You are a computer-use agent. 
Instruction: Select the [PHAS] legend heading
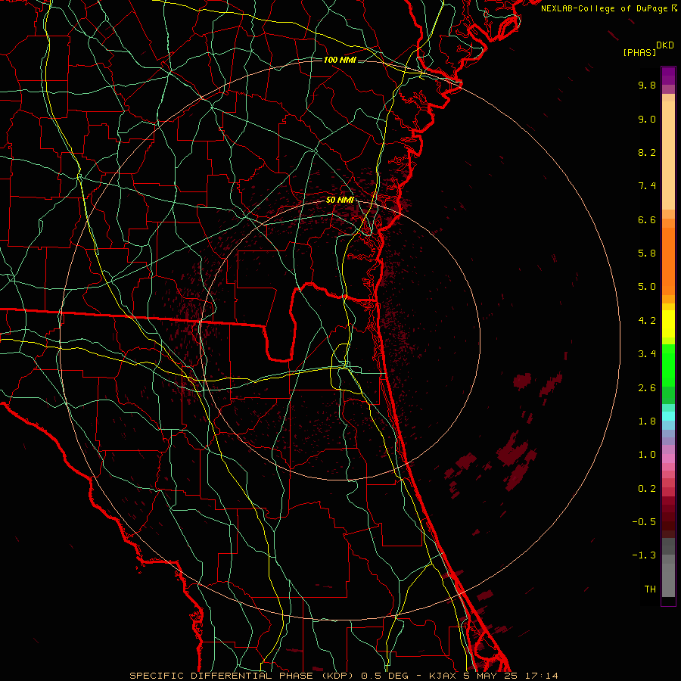pos(639,52)
